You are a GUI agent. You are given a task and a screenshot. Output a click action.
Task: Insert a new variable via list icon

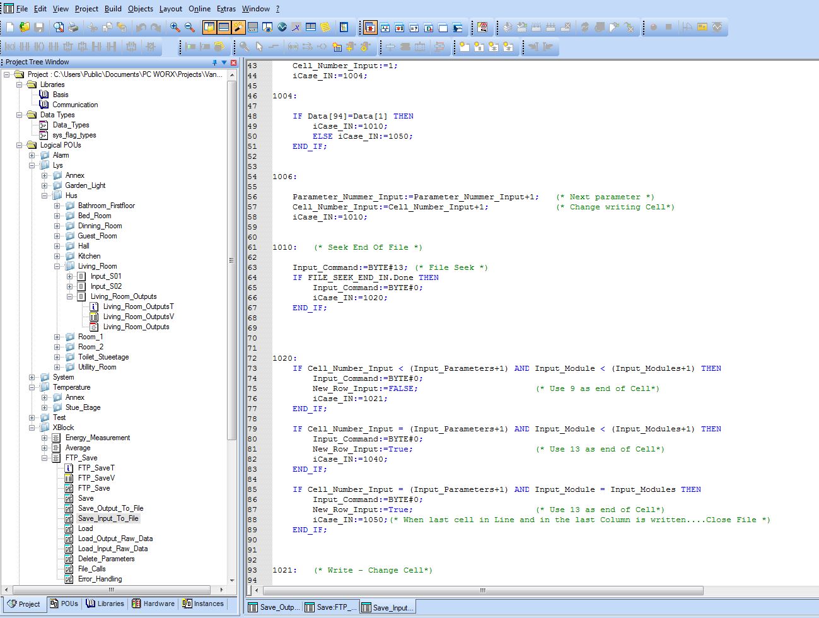pos(337,47)
